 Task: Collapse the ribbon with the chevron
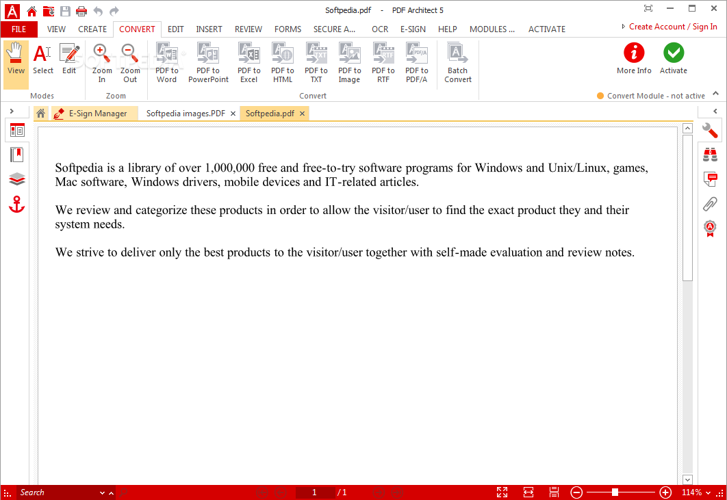(715, 94)
